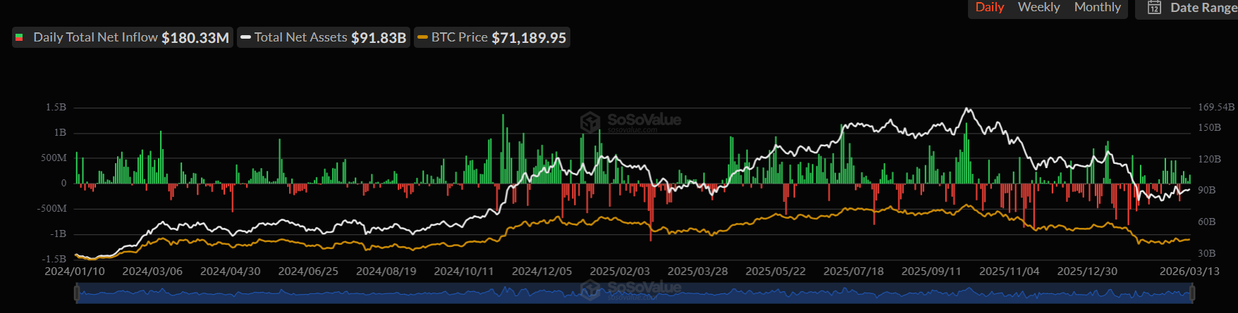
Task: Click the 2024/08/19 x-axis date label
Action: tap(386, 272)
